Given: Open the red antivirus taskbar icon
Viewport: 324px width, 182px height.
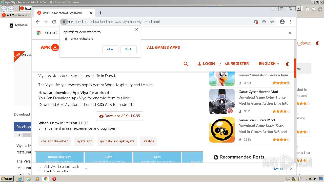Looking at the screenshot, I should pyautogui.click(x=54, y=179).
